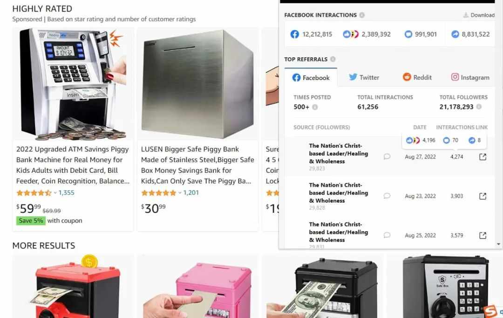The height and width of the screenshot is (318, 503).
Task: Switch to the Twitter referrals tab
Action: [364, 77]
